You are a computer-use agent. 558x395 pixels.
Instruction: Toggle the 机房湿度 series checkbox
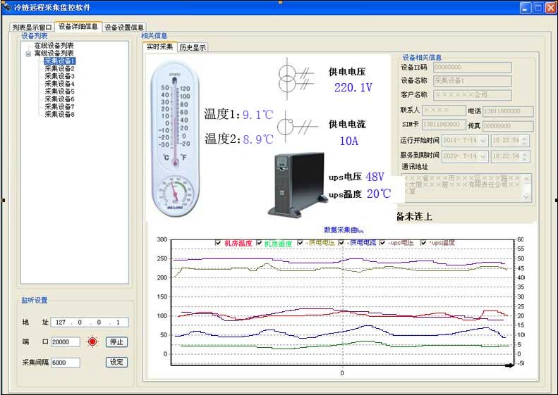coord(259,243)
